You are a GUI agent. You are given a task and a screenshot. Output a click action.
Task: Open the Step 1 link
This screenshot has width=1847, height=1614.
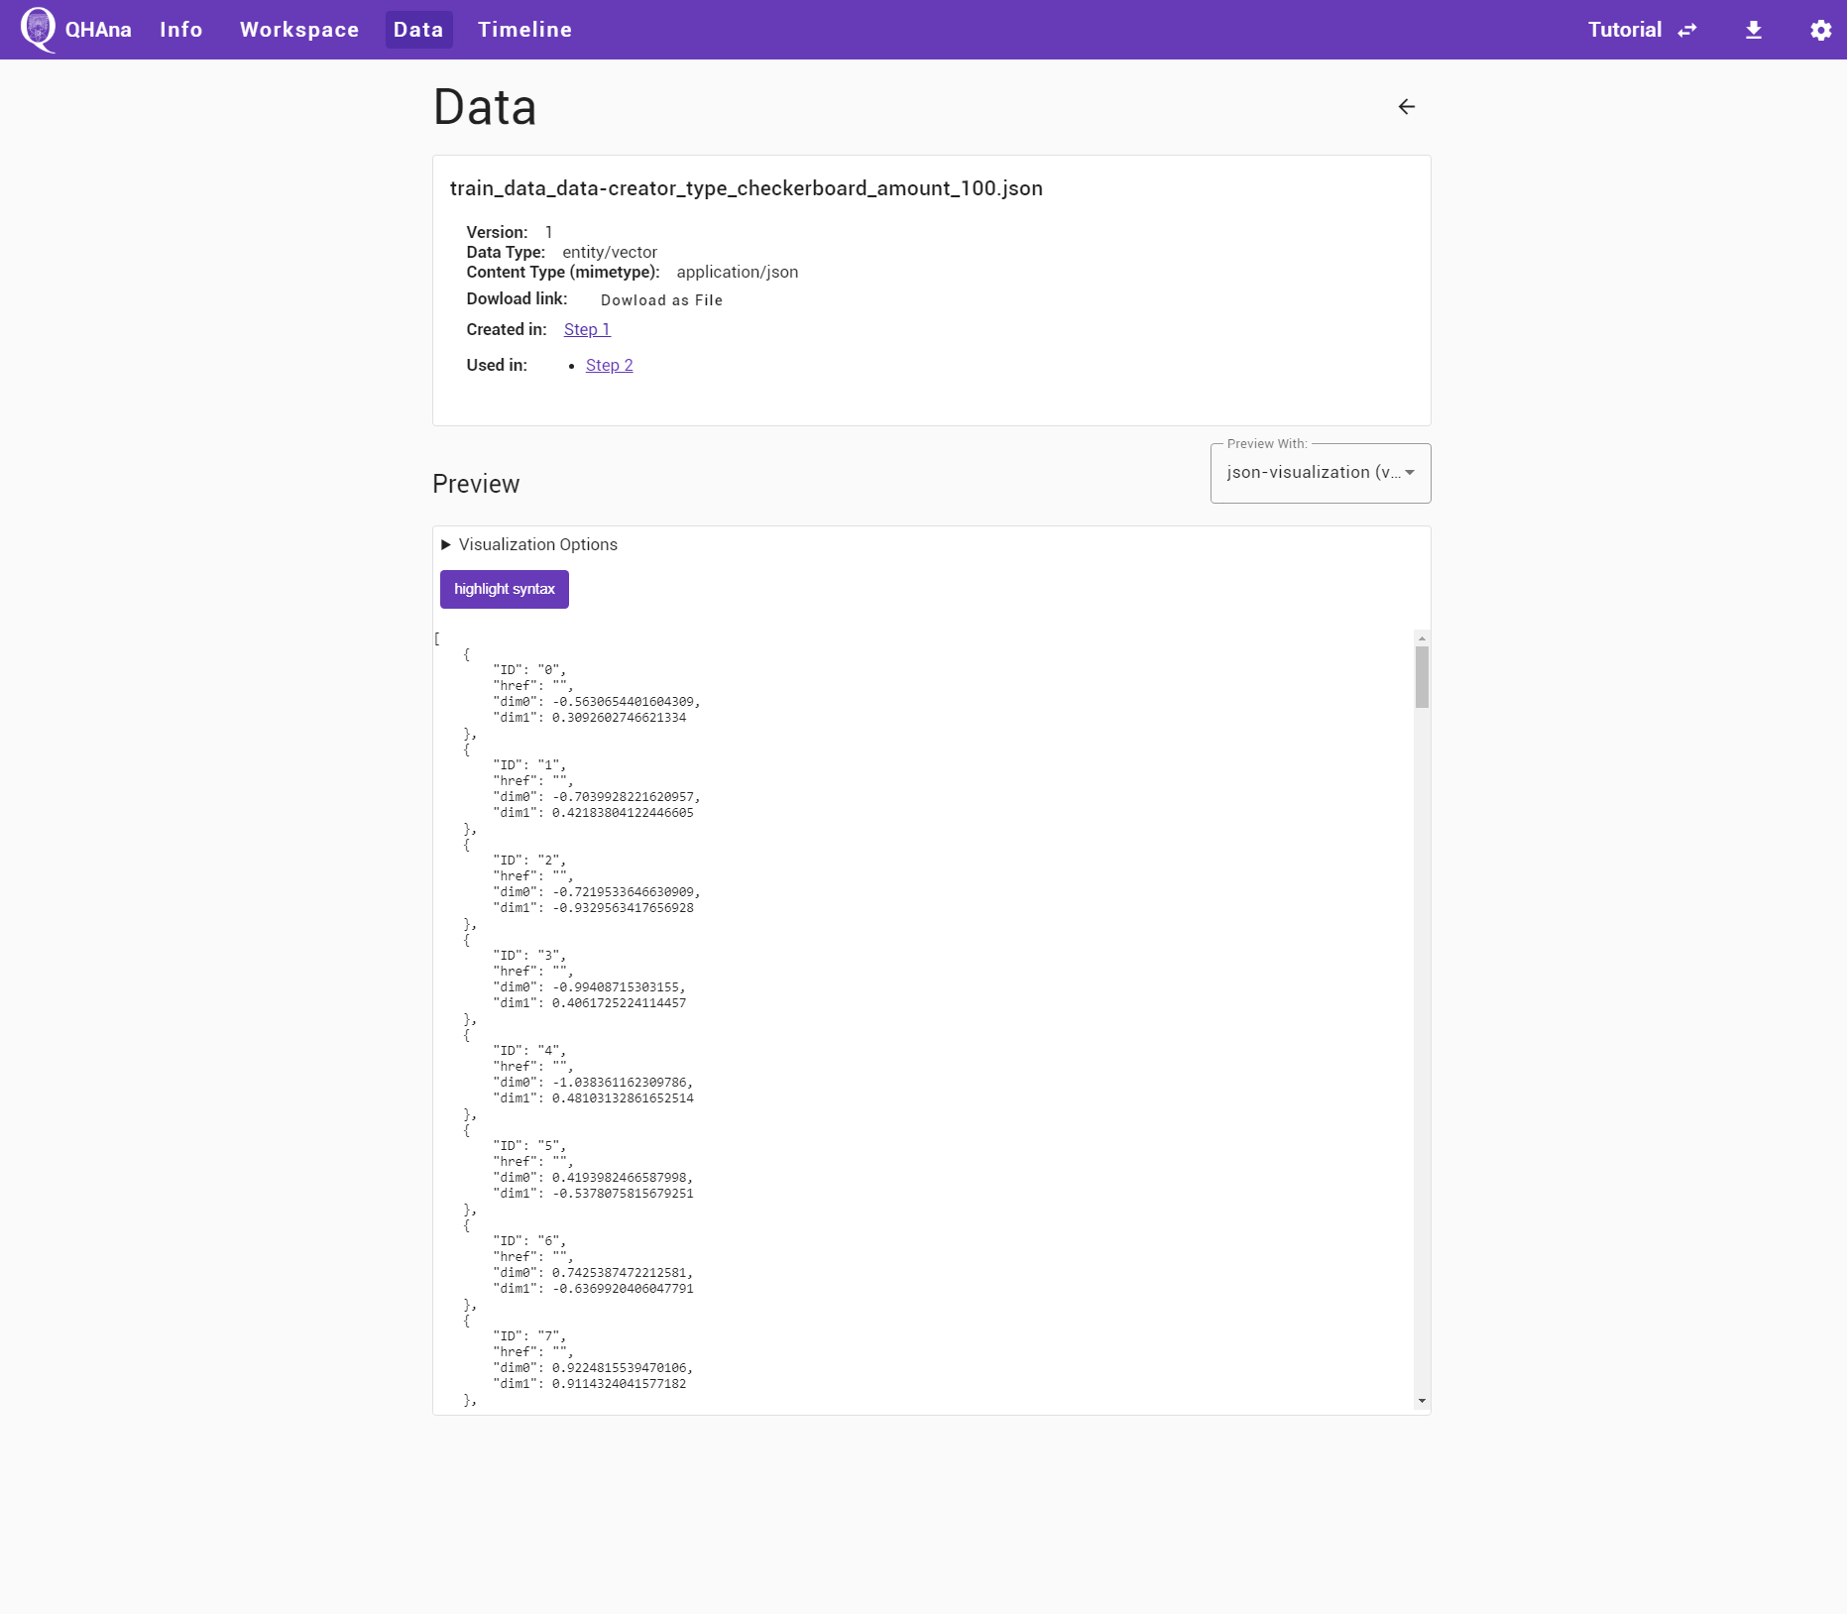587,329
